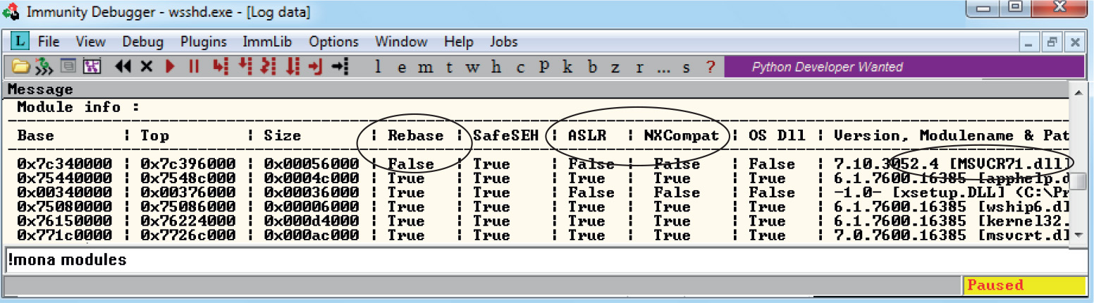Show memory map with the m button
The width and height of the screenshot is (1094, 303).
point(426,68)
